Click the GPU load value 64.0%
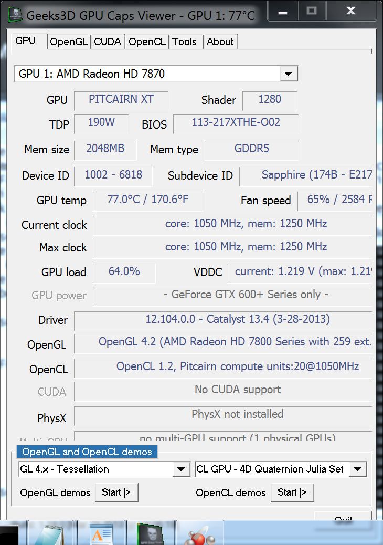This screenshot has height=545, width=383. coord(124,273)
